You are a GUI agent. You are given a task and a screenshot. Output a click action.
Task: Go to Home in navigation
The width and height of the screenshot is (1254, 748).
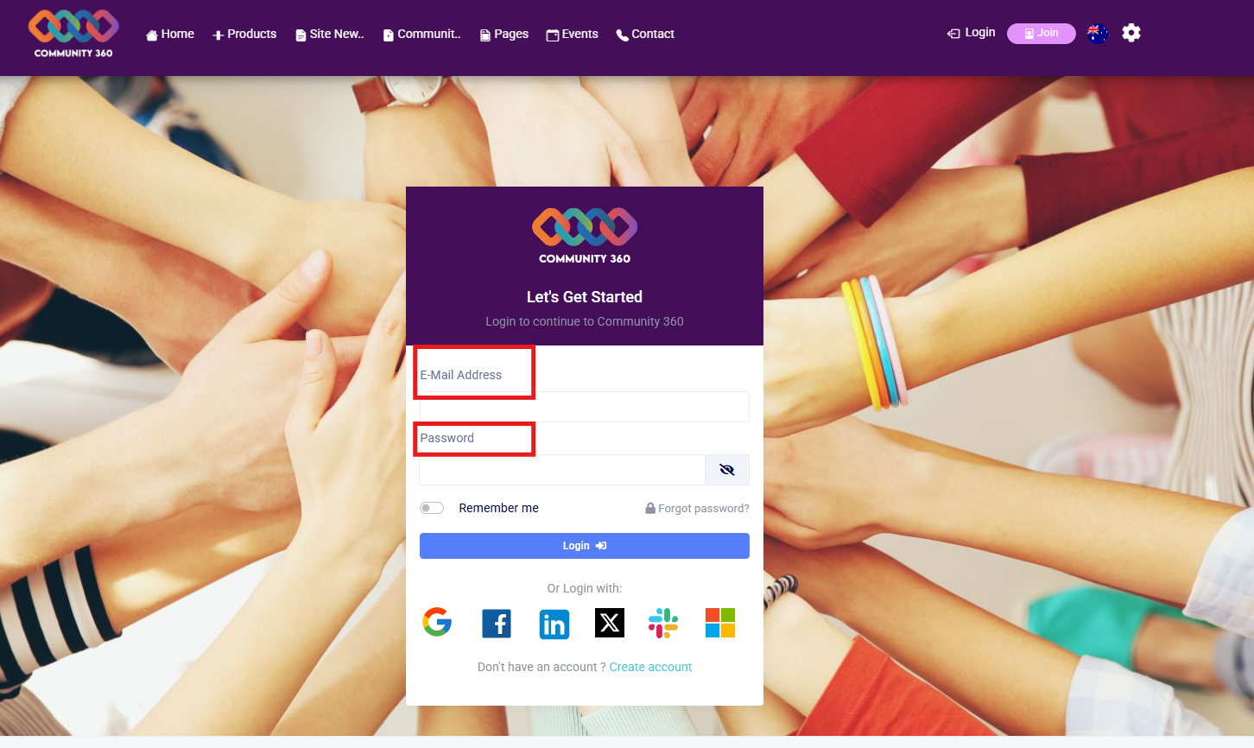[170, 34]
